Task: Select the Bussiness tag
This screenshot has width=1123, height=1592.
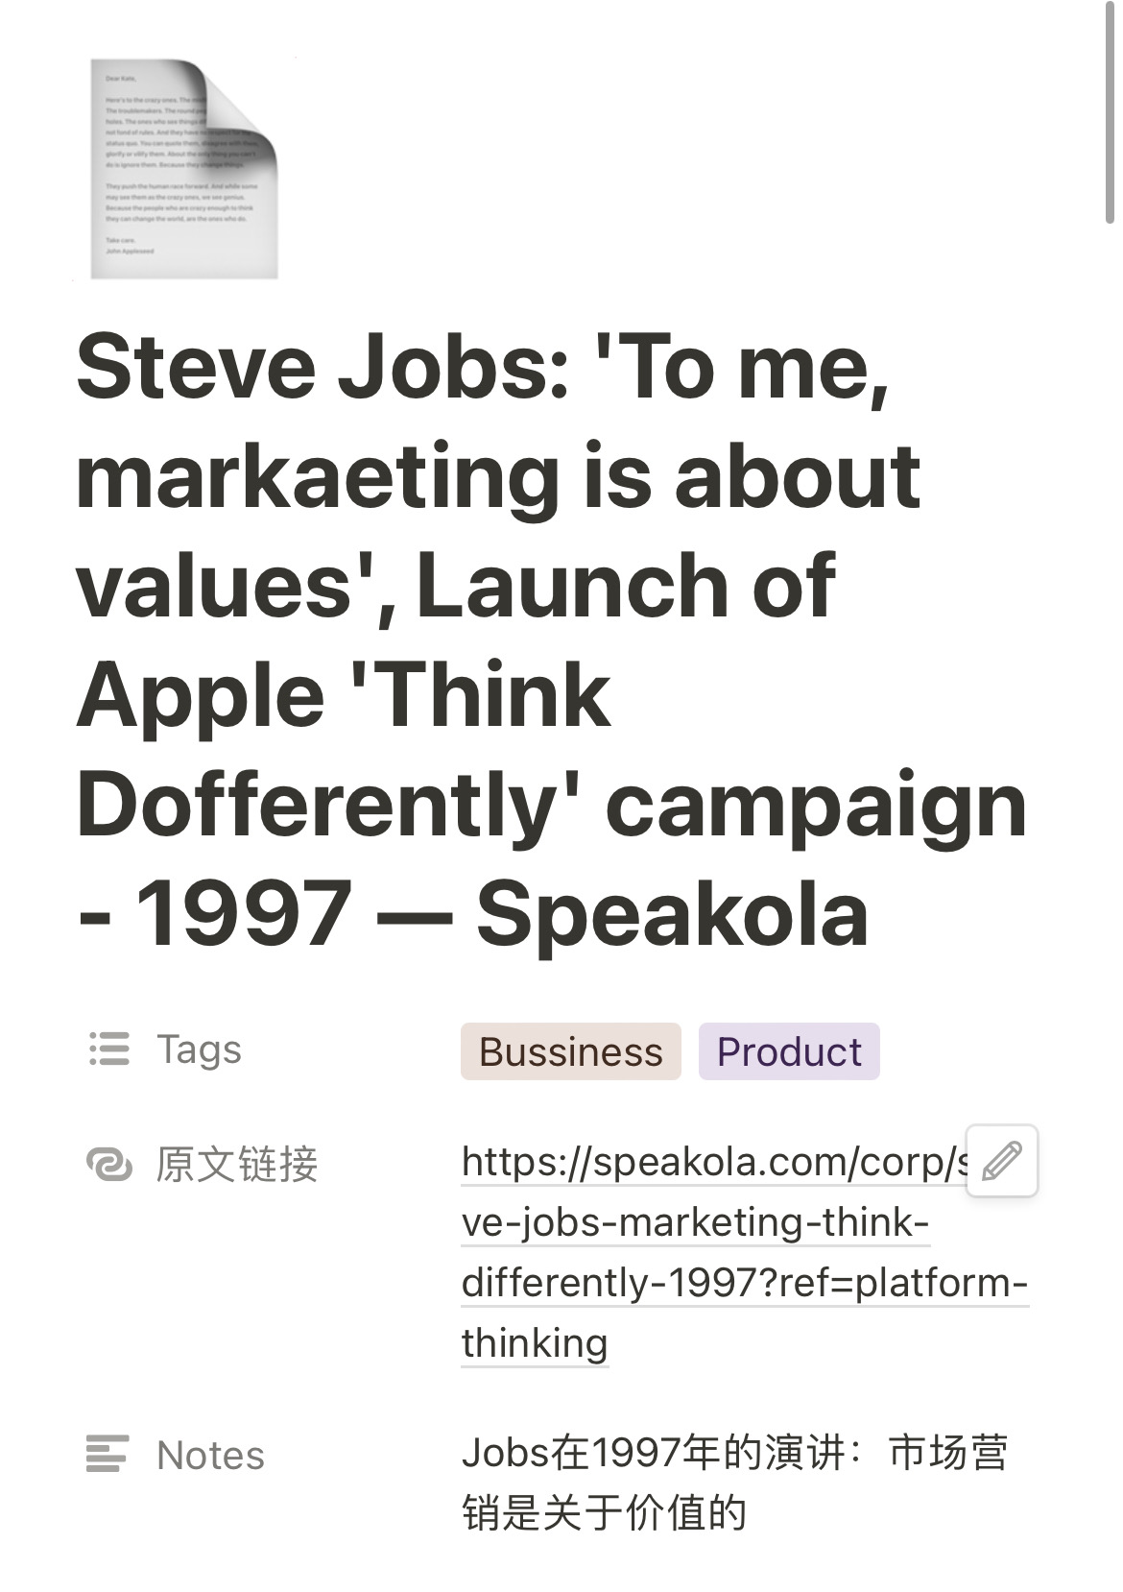Action: tap(570, 1051)
